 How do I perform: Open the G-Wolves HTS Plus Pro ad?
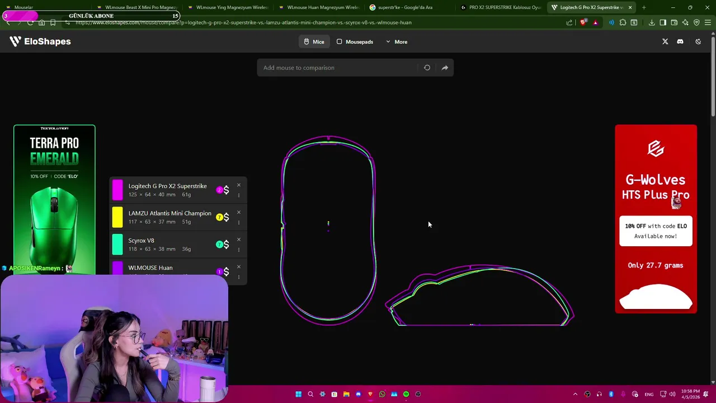point(656,219)
